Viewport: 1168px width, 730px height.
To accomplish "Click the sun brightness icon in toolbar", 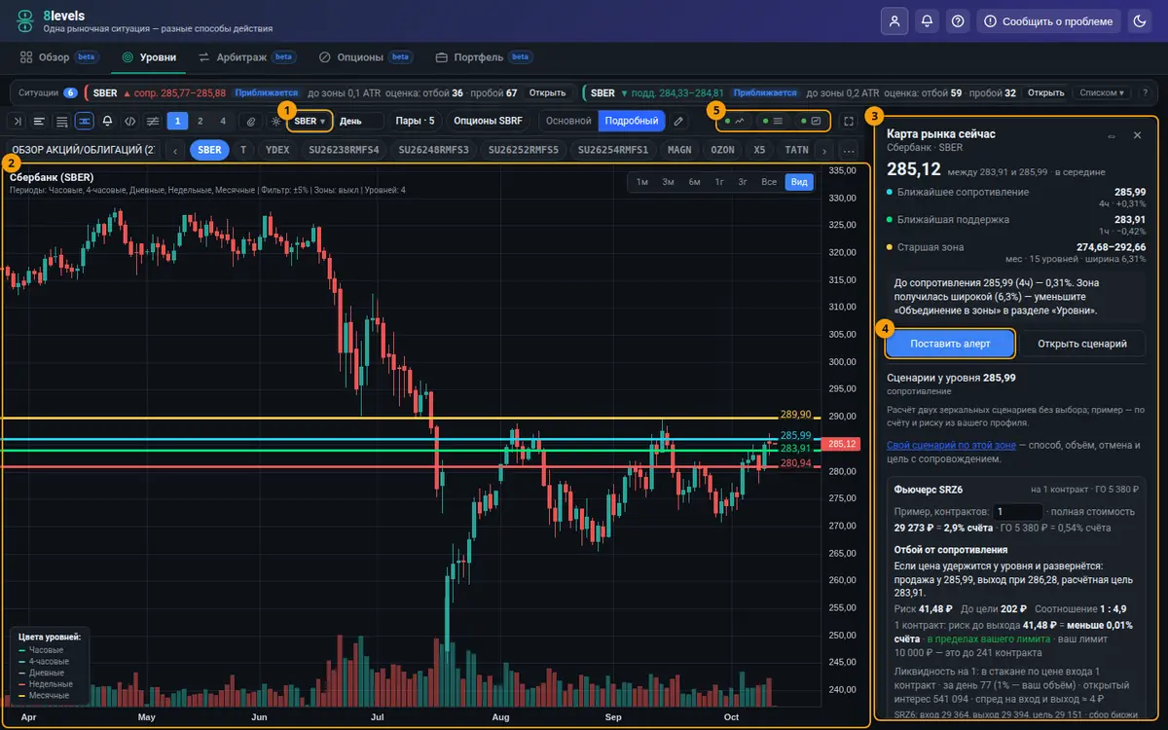I will (x=276, y=121).
